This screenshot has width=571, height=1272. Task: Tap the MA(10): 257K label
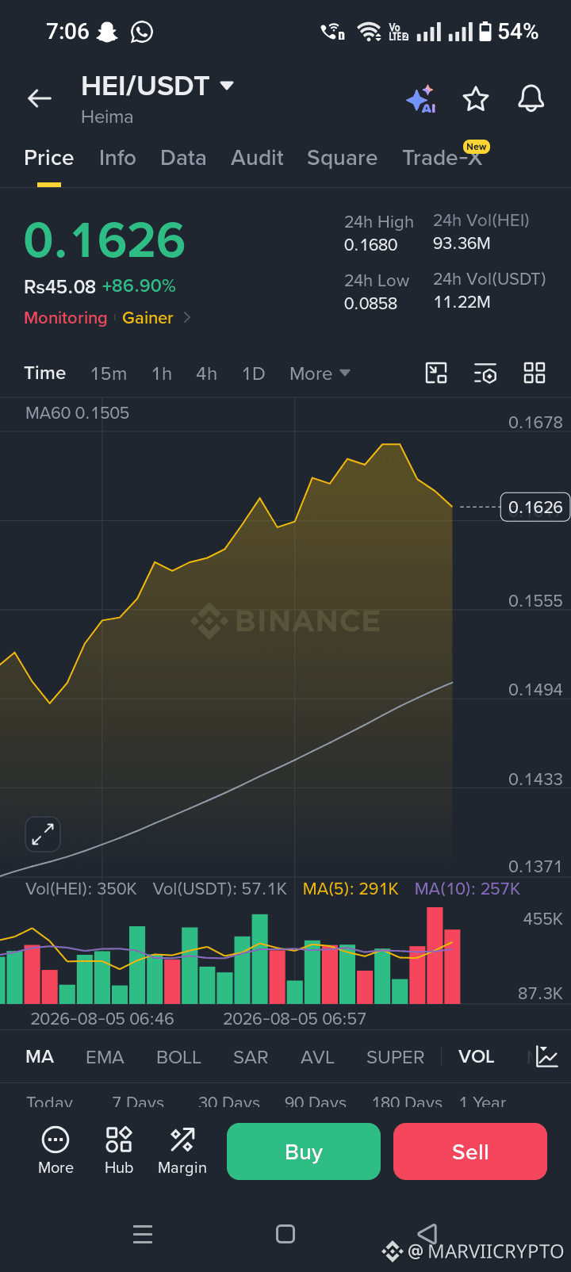[x=467, y=889]
